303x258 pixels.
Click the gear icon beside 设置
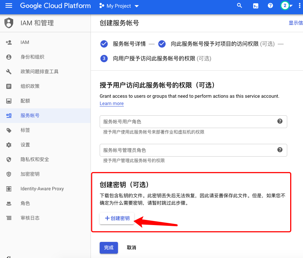coord(9,145)
